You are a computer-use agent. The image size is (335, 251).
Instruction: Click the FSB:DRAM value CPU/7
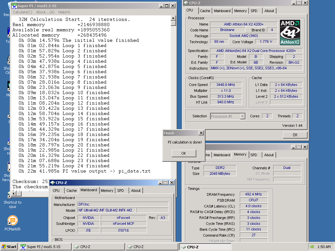click(x=254, y=200)
